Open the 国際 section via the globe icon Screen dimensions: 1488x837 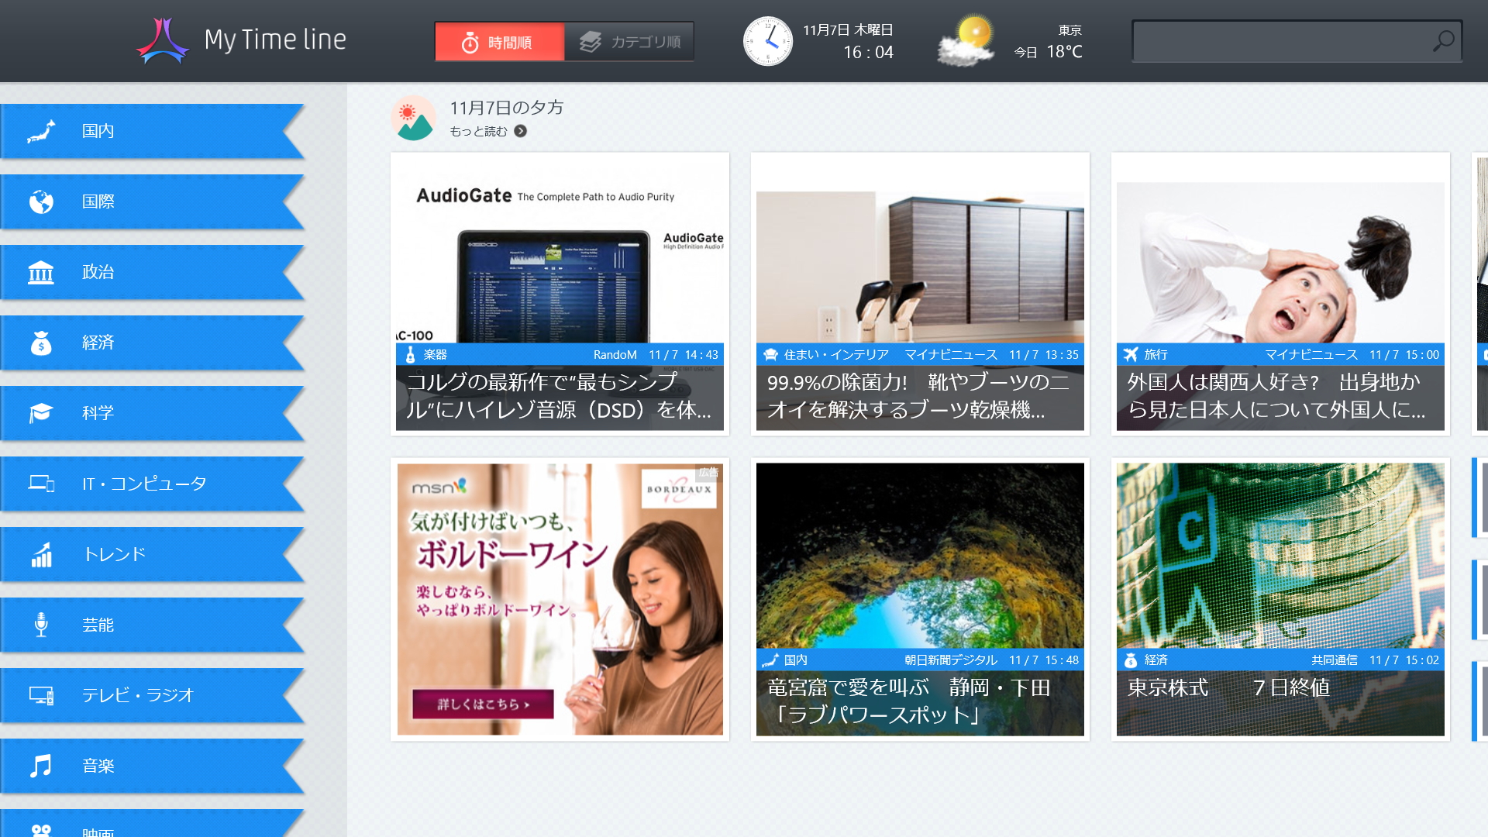[40, 202]
